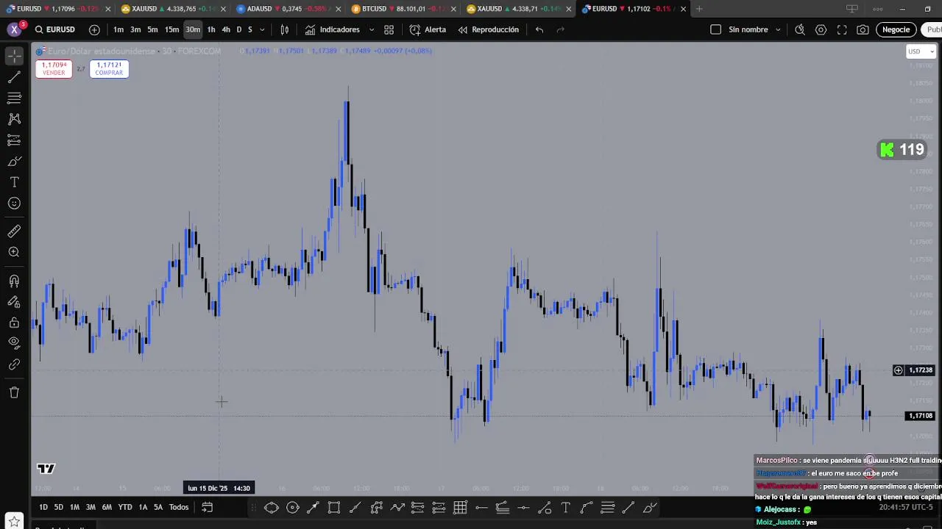Open a new browser tab
Screen dimensions: 942x529
(x=699, y=9)
